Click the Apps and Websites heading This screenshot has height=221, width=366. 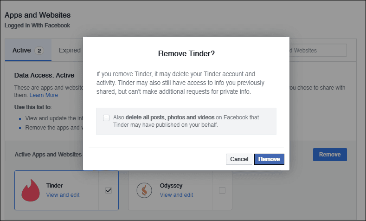38,15
